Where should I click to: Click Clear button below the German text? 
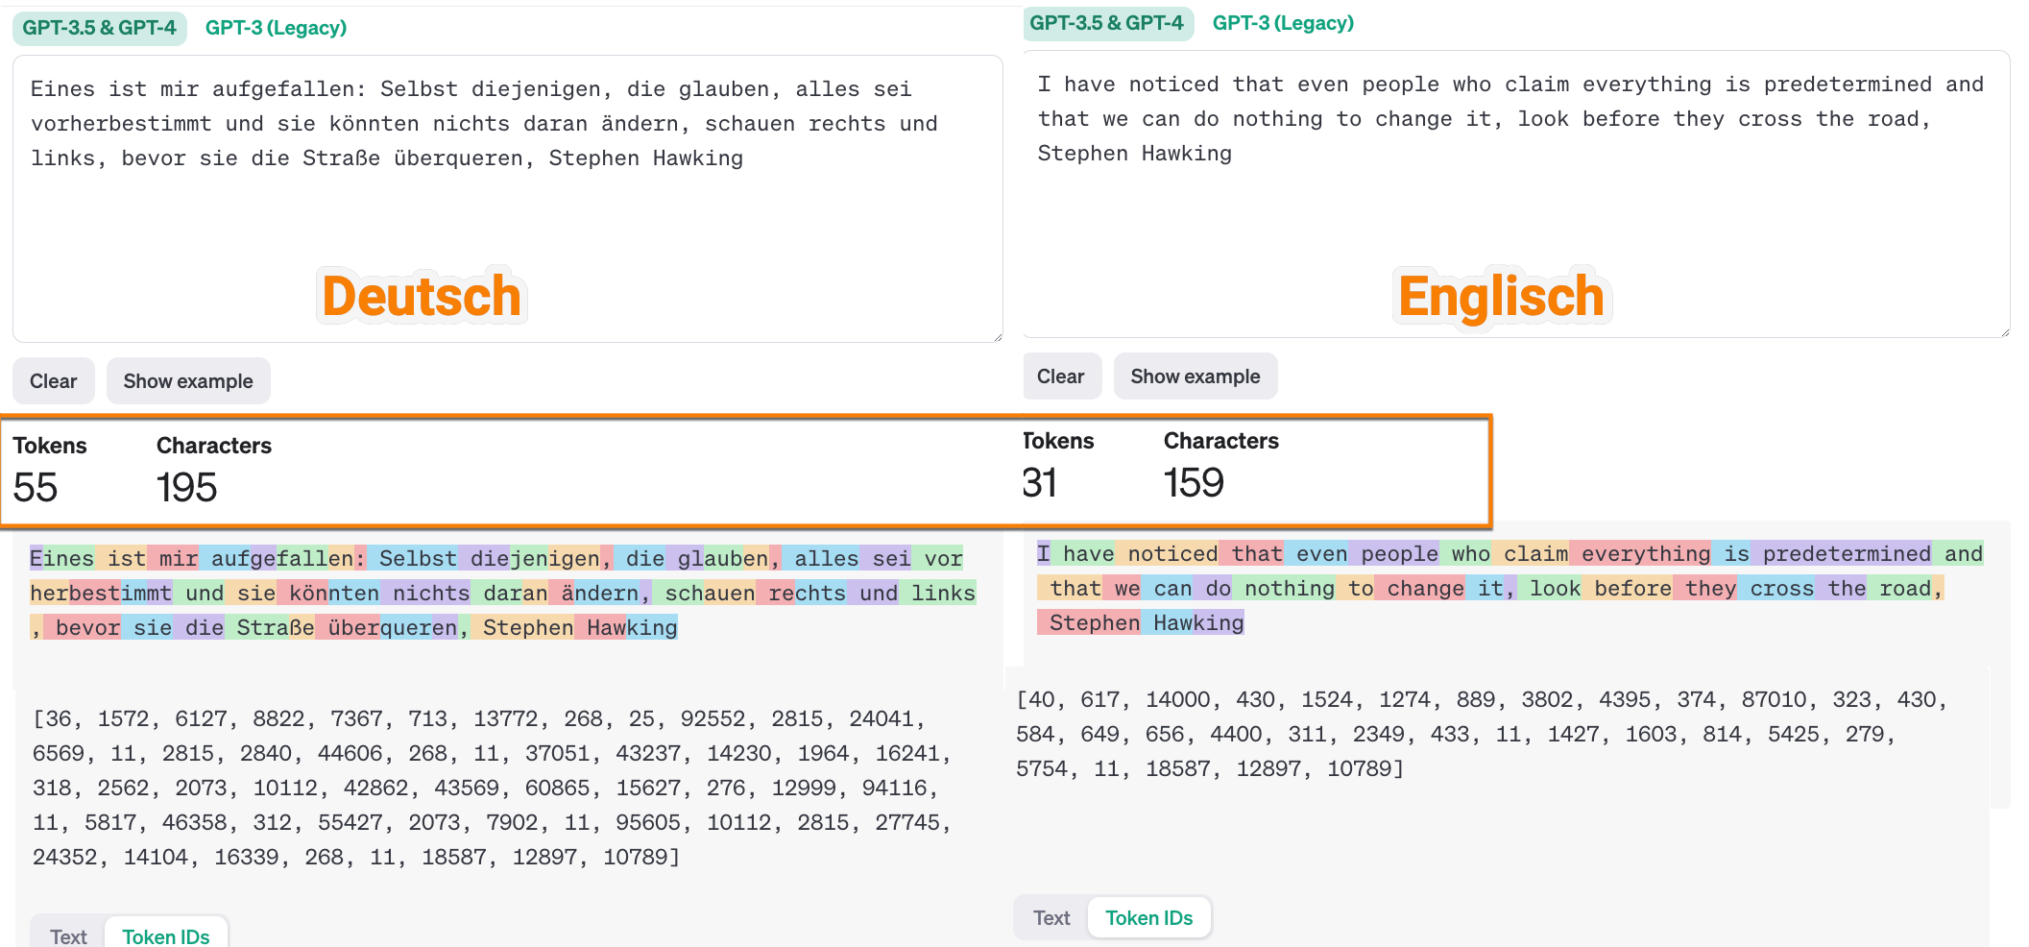pyautogui.click(x=53, y=381)
